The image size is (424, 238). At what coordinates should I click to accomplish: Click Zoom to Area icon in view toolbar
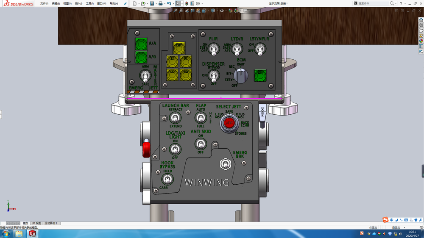click(x=181, y=11)
